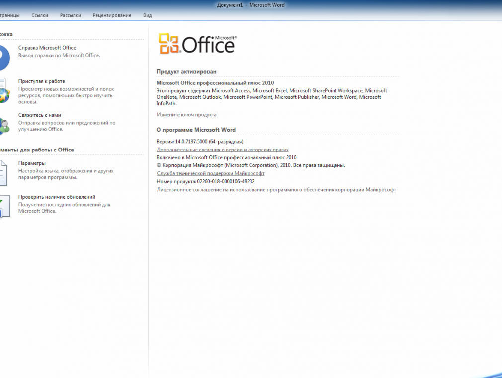Open Дополнительные сведения о версии и авторских правах
Image resolution: width=502 pixels, height=378 pixels.
click(223, 150)
